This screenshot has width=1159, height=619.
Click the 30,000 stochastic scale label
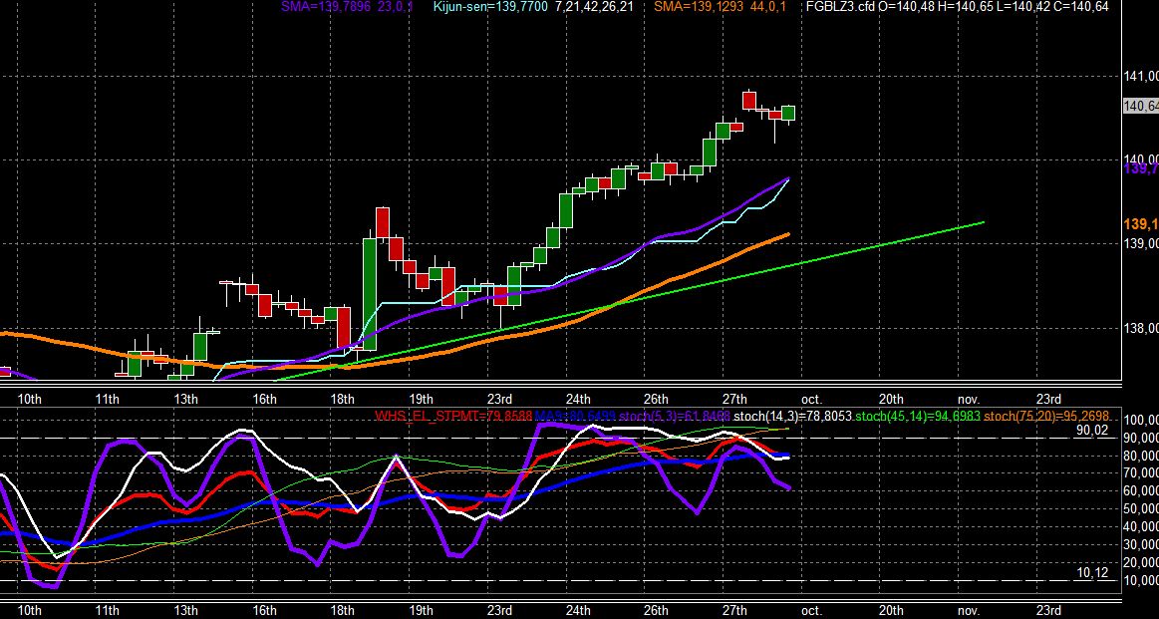tap(1140, 544)
